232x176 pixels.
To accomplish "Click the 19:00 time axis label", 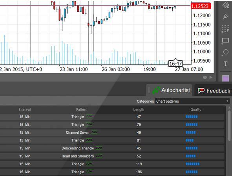I will 150,69.
